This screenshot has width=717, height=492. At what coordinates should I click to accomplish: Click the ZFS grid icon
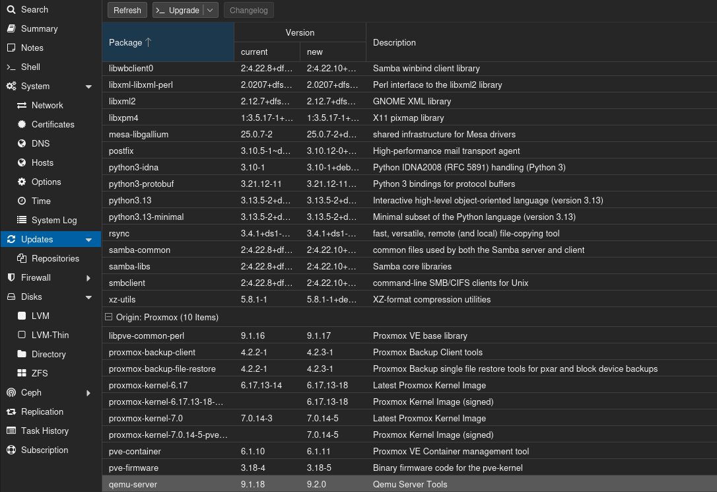pos(22,373)
